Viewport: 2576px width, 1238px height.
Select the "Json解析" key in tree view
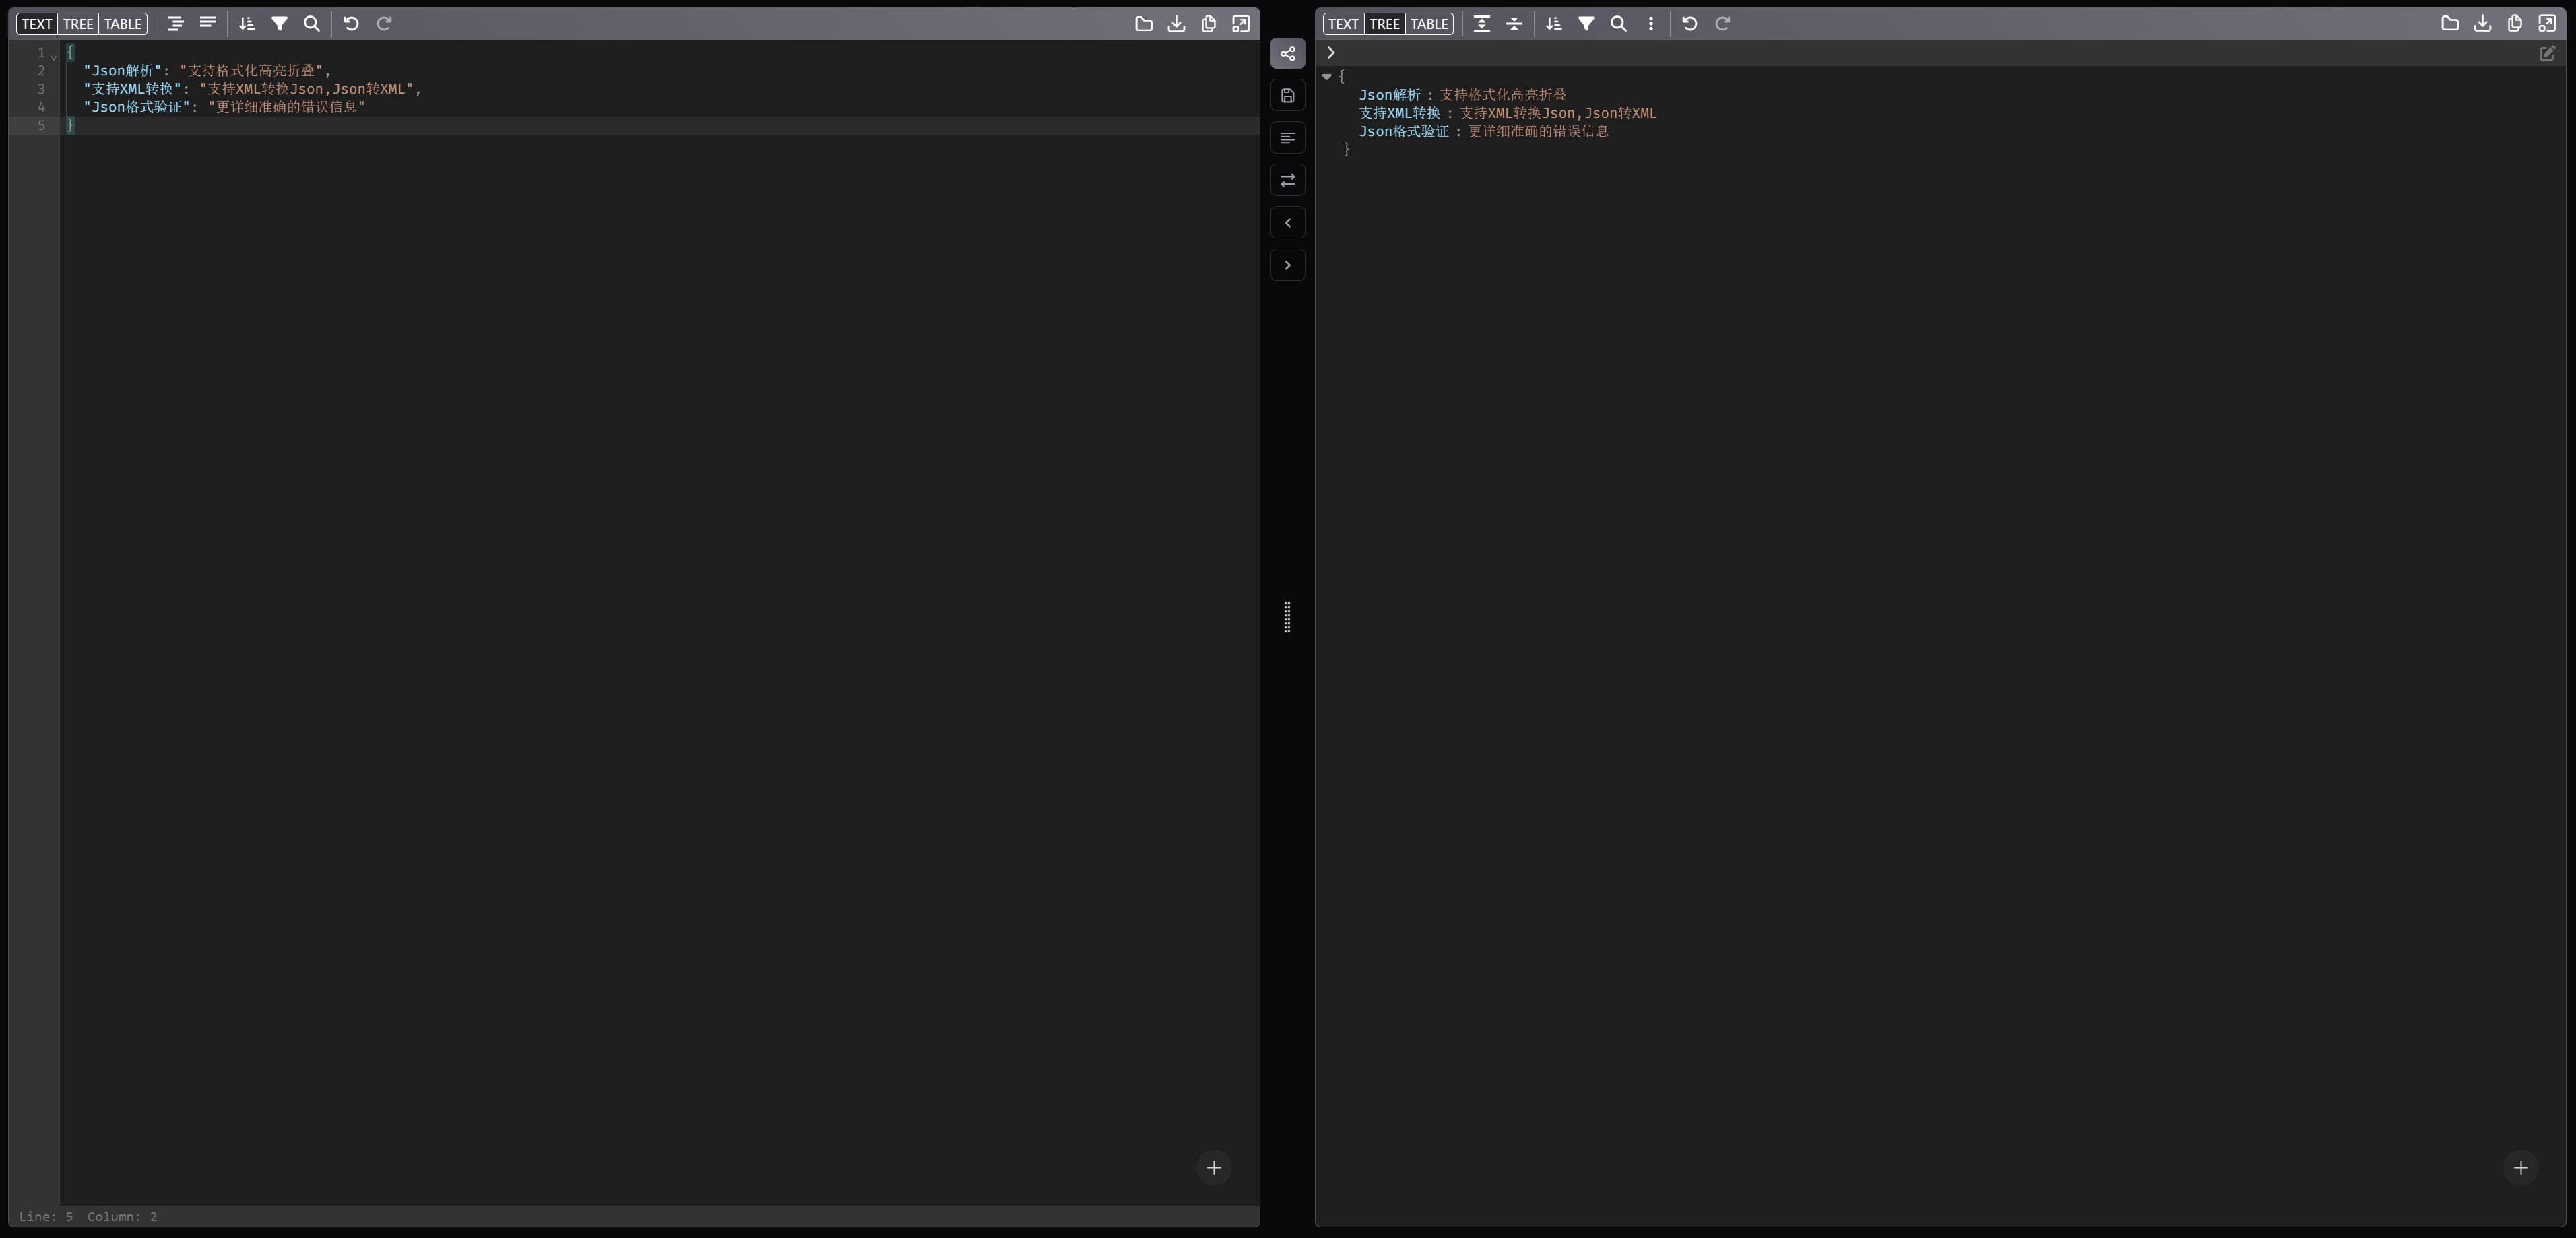[1390, 95]
